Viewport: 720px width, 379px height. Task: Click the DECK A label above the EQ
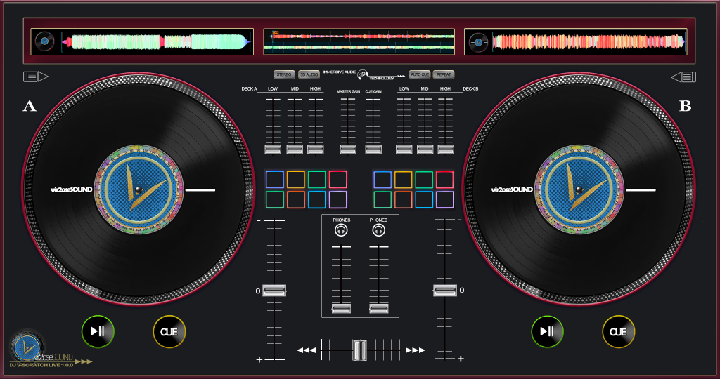[250, 89]
